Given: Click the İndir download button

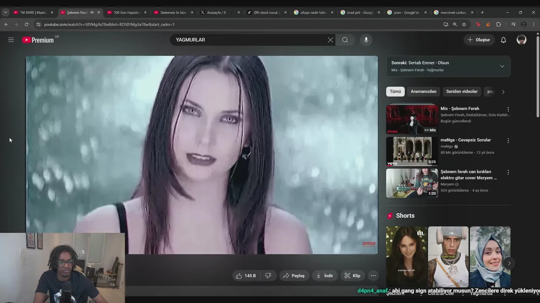Looking at the screenshot, I should pos(324,276).
